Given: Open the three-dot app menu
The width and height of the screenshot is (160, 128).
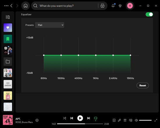Looking at the screenshot, I should 6,6.
